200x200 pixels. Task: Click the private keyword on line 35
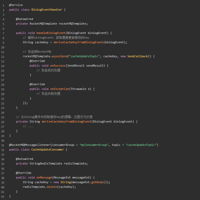point(22,164)
